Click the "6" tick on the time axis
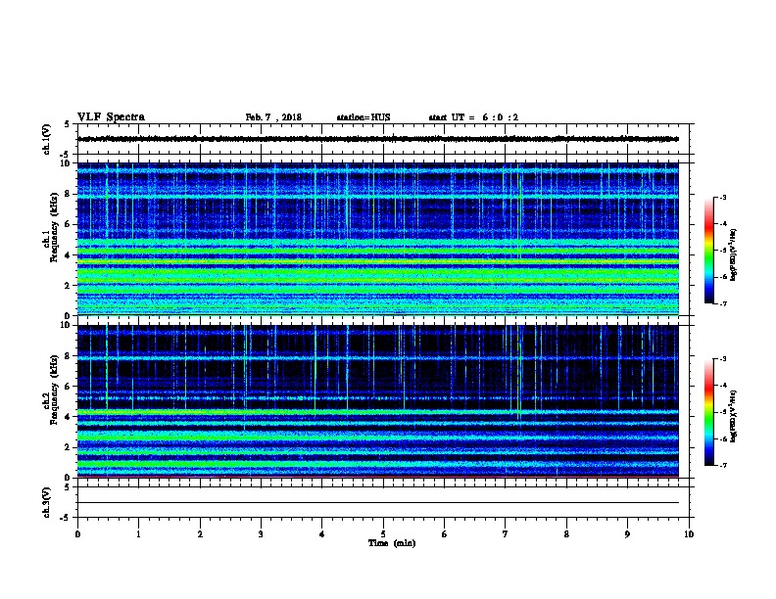Viewport: 776px width, 599px height. (444, 534)
